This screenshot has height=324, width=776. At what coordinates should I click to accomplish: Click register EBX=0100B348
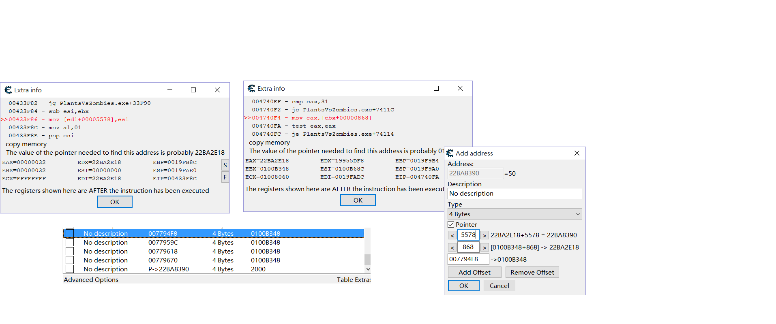pyautogui.click(x=267, y=169)
